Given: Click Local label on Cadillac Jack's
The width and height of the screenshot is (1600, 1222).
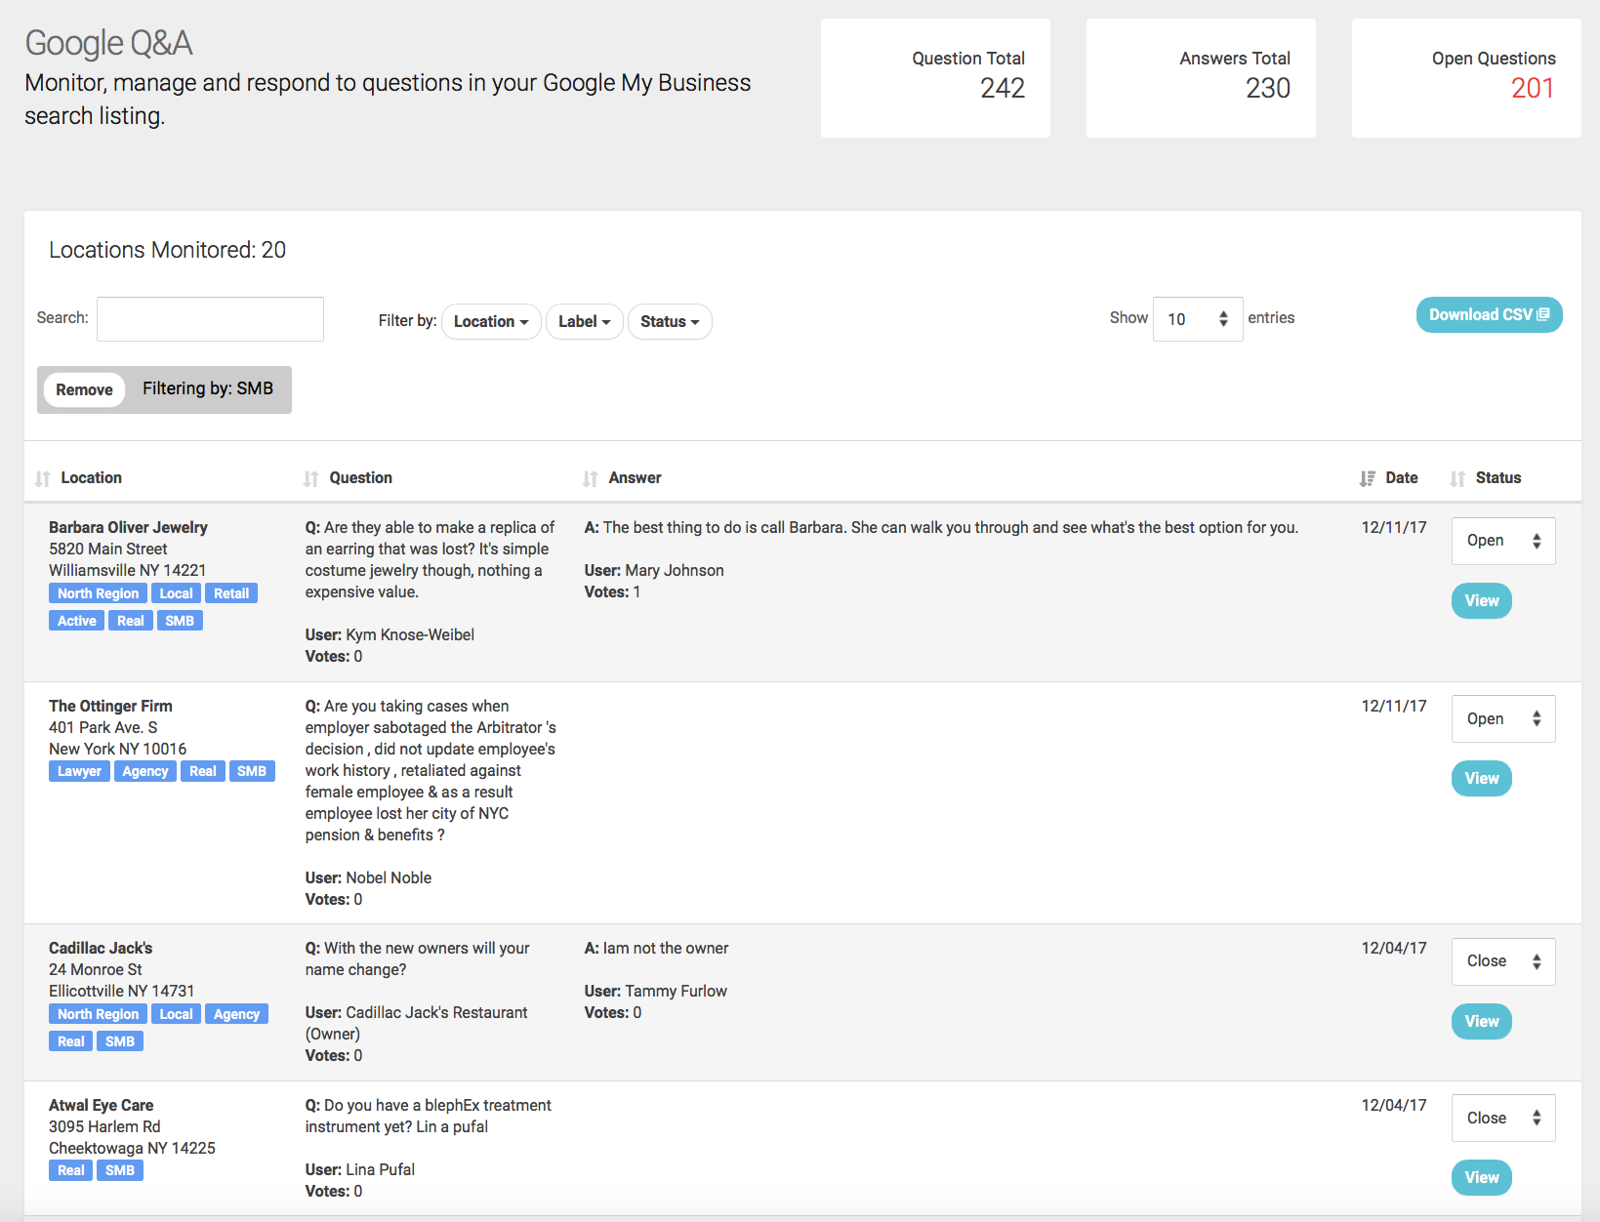Looking at the screenshot, I should click(176, 1014).
